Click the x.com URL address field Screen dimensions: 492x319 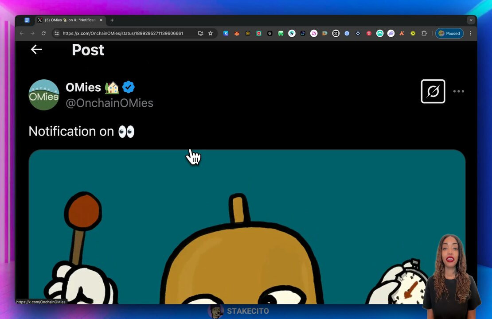pyautogui.click(x=123, y=33)
